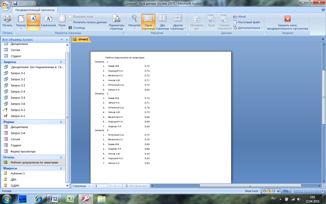Enable Печатать только данные checkbox
This screenshot has height=204, width=326.
pyautogui.click(x=88, y=22)
